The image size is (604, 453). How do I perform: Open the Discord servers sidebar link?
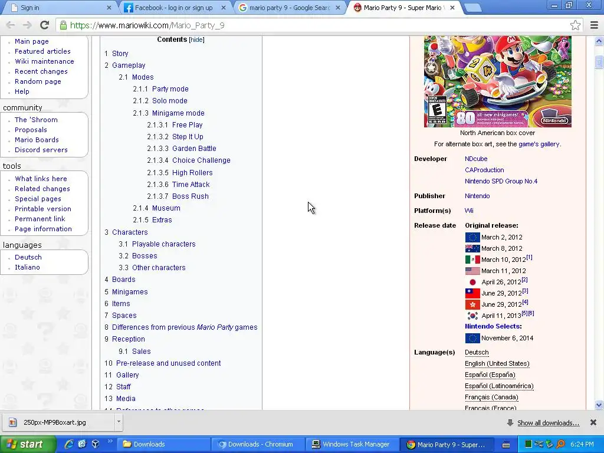pos(41,150)
